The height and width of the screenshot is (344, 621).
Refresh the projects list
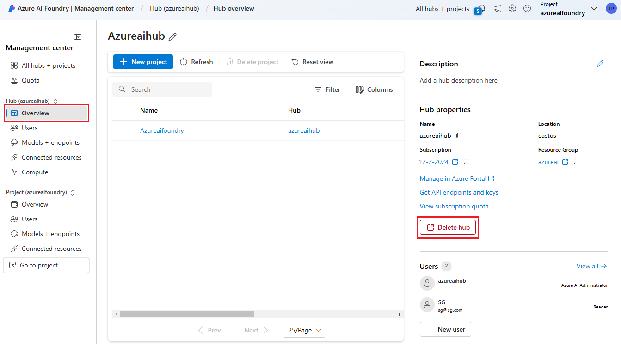[197, 62]
